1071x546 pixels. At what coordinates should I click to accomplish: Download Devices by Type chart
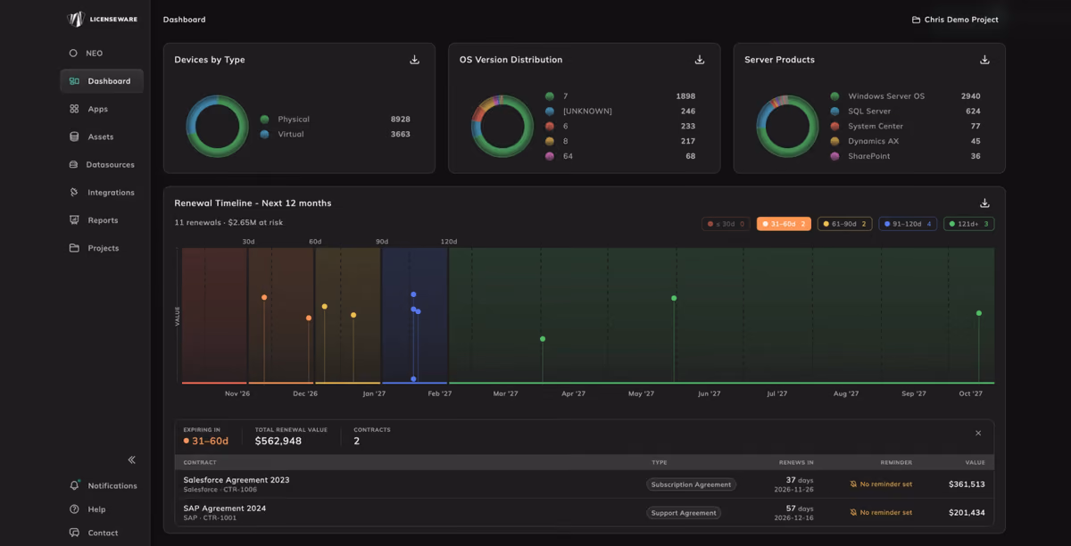[x=414, y=60]
